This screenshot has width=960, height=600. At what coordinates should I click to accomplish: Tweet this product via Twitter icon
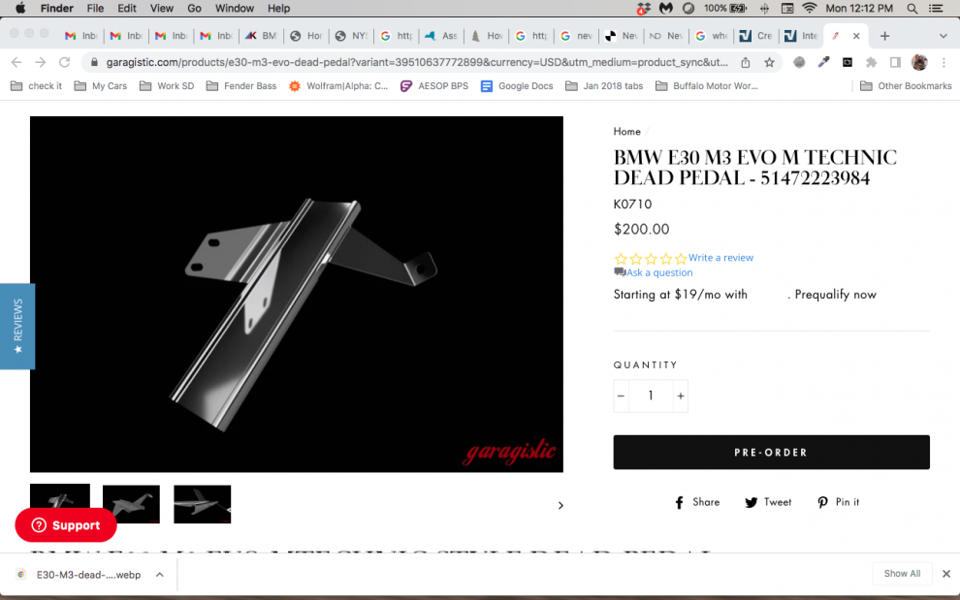[x=768, y=502]
